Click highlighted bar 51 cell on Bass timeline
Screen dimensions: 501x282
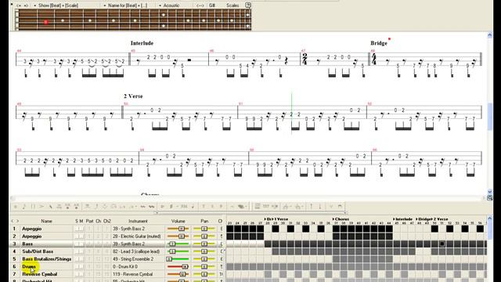tap(442, 244)
